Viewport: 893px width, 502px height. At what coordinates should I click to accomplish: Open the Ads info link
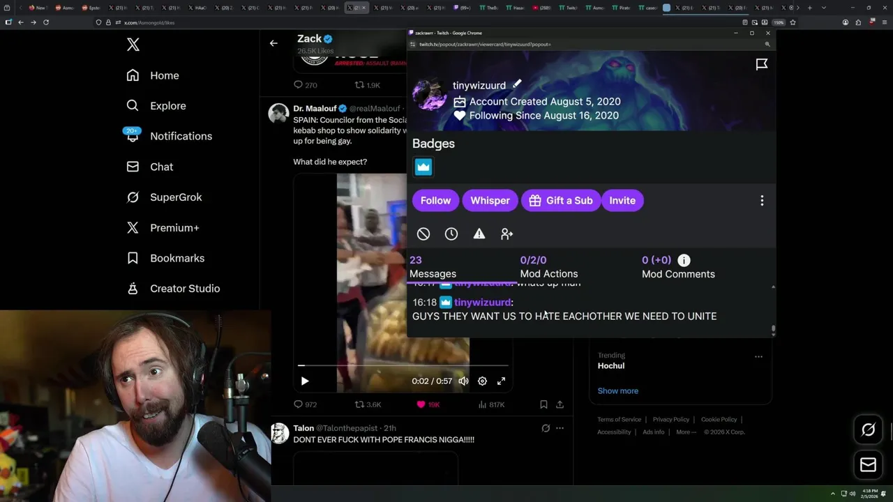[653, 432]
